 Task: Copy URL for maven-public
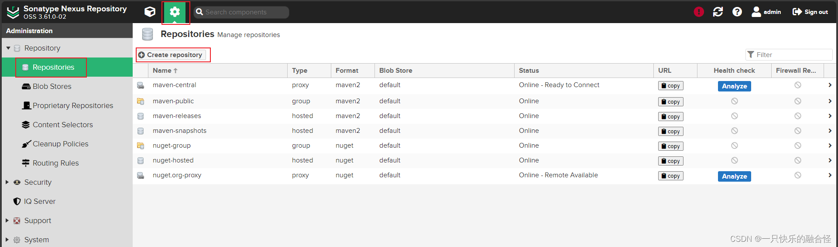670,102
